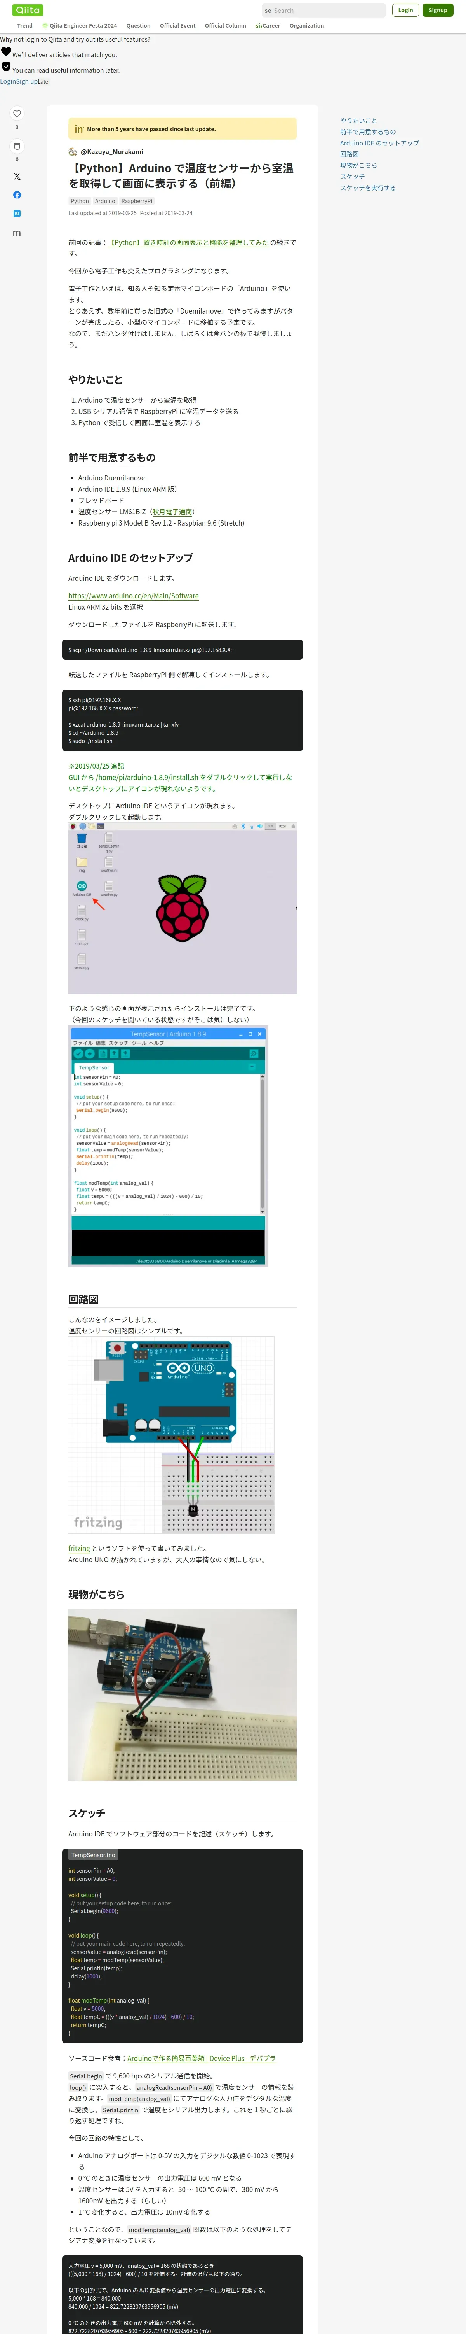This screenshot has width=466, height=2334.
Task: Like the article with the heart icon
Action: [x=16, y=113]
